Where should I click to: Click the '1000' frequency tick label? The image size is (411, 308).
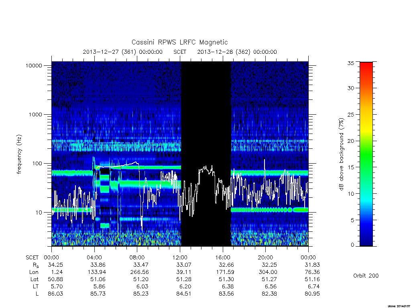coord(35,114)
